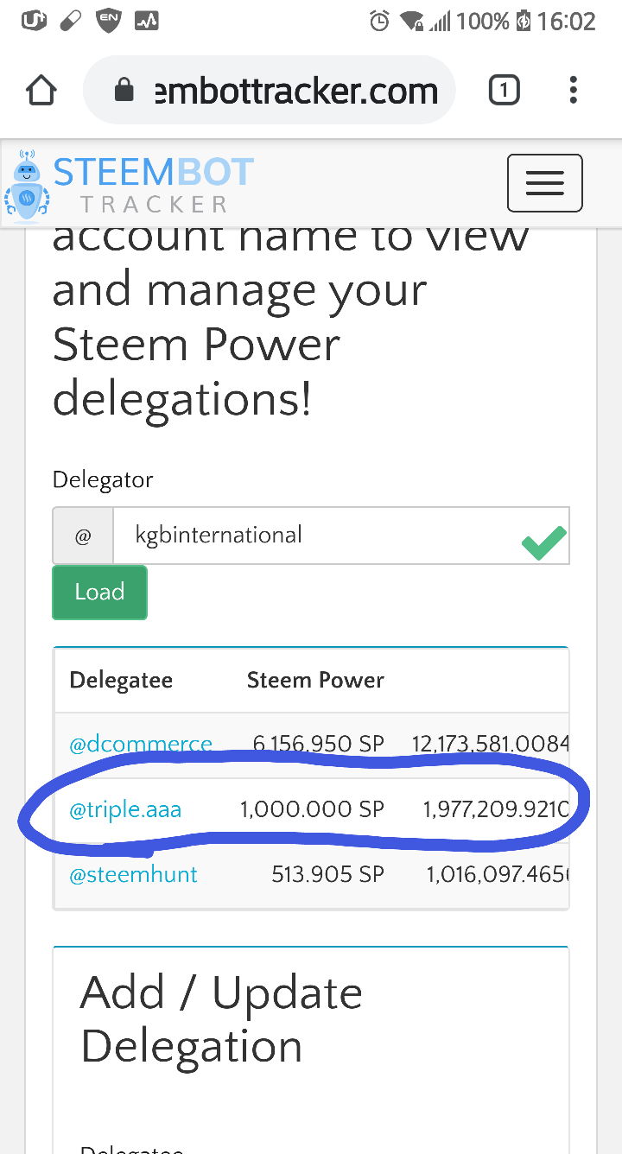Image resolution: width=622 pixels, height=1154 pixels.
Task: Click the delegator account name field
Action: click(340, 536)
